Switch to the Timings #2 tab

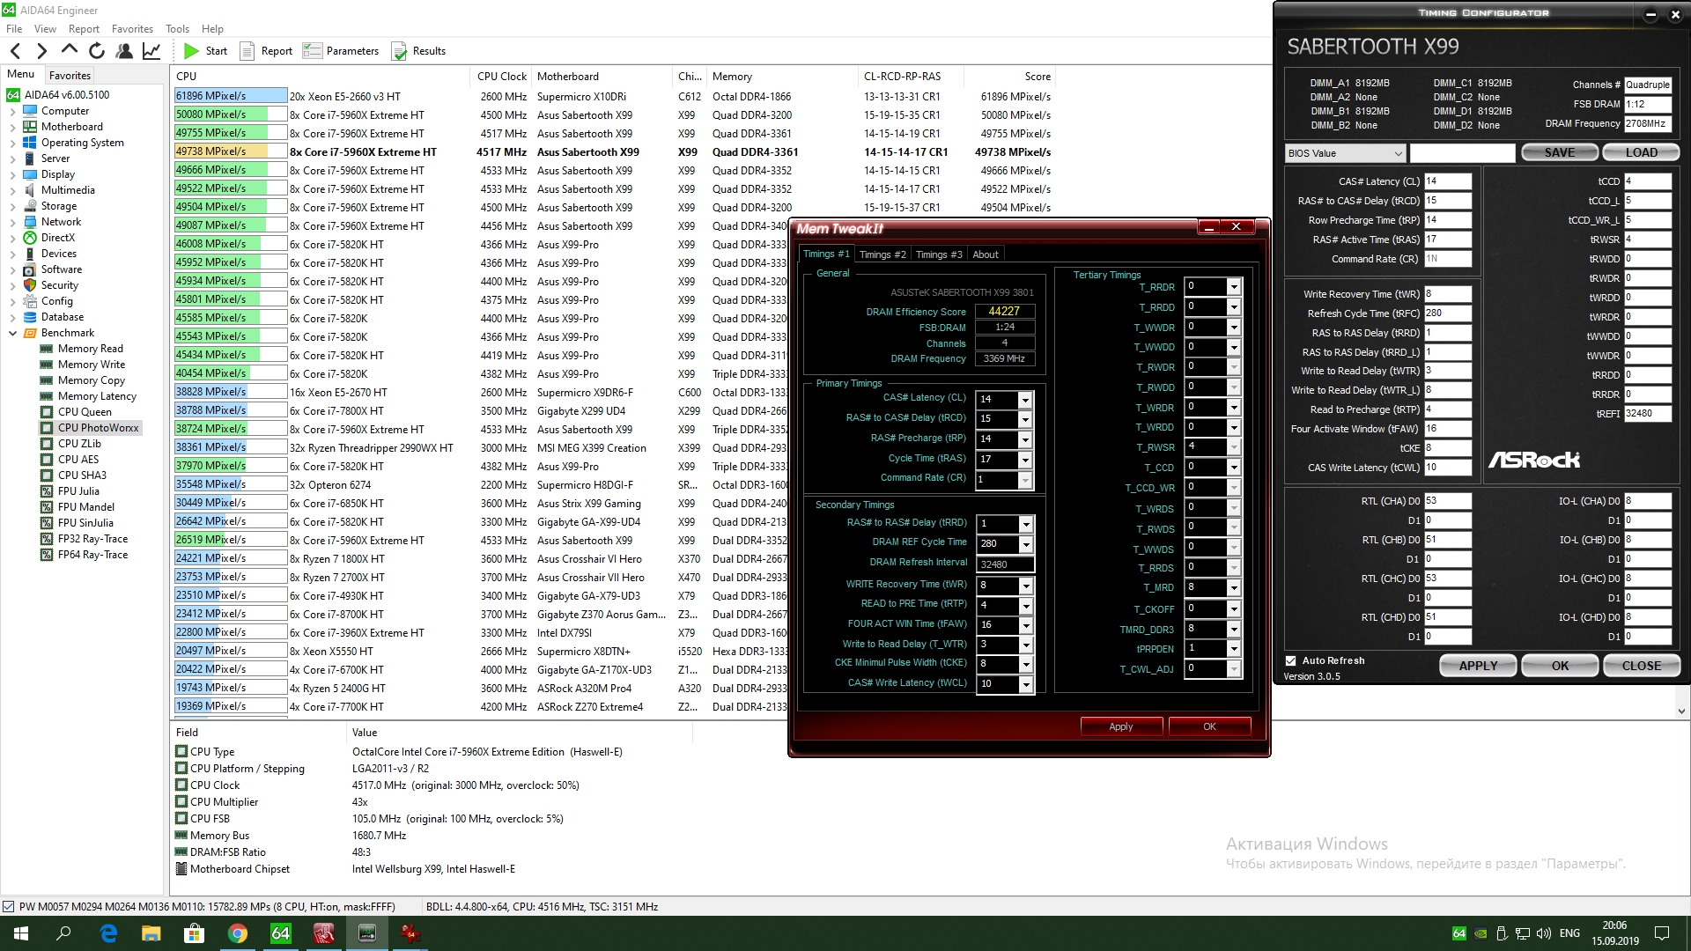pos(882,254)
